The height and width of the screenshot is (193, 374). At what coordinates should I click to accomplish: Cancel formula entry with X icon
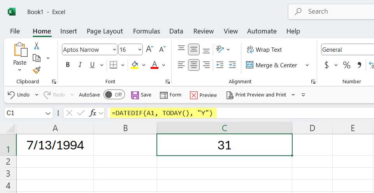click(x=69, y=113)
